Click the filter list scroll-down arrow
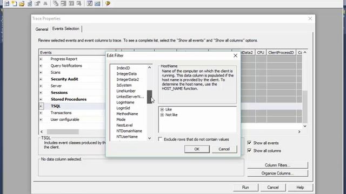 pos(150,138)
